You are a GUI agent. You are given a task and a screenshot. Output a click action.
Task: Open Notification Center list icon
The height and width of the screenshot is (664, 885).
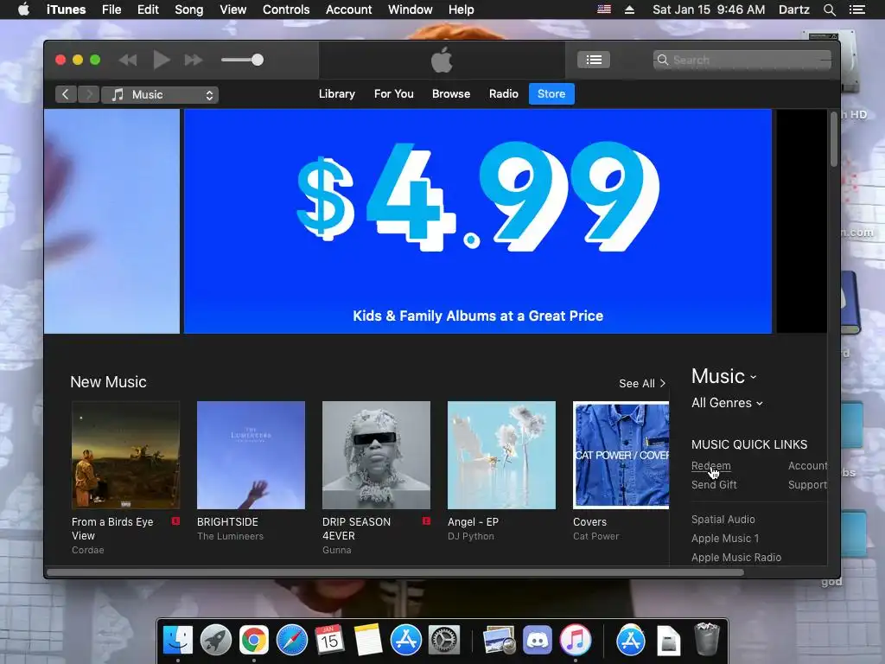click(856, 10)
